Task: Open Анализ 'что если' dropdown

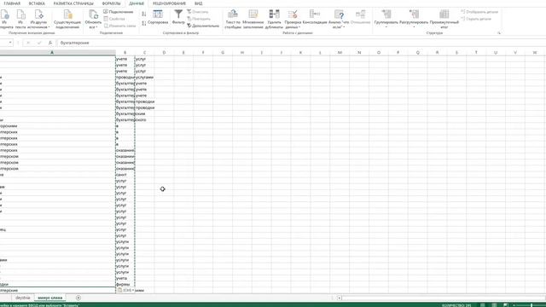Action: pyautogui.click(x=339, y=19)
